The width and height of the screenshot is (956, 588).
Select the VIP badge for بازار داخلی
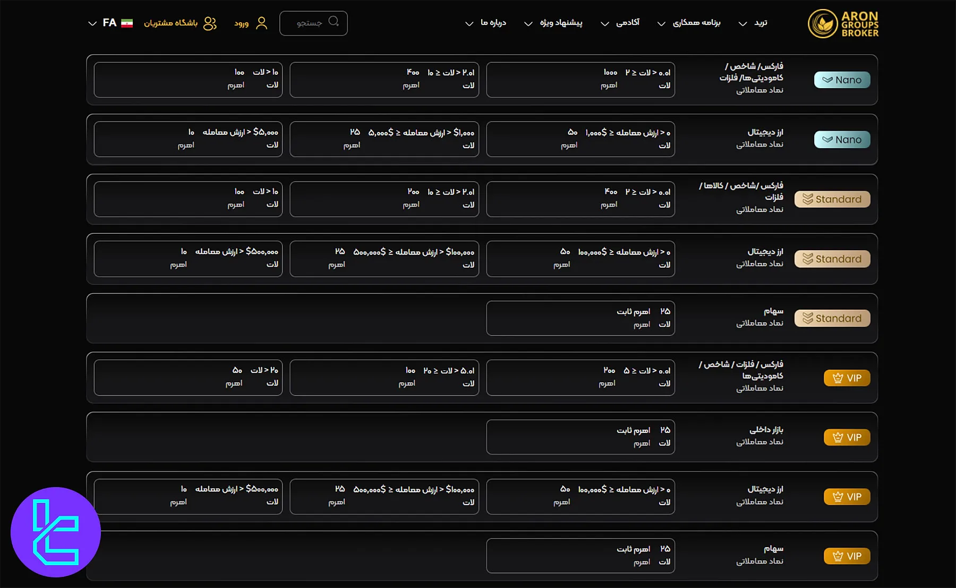(x=847, y=437)
